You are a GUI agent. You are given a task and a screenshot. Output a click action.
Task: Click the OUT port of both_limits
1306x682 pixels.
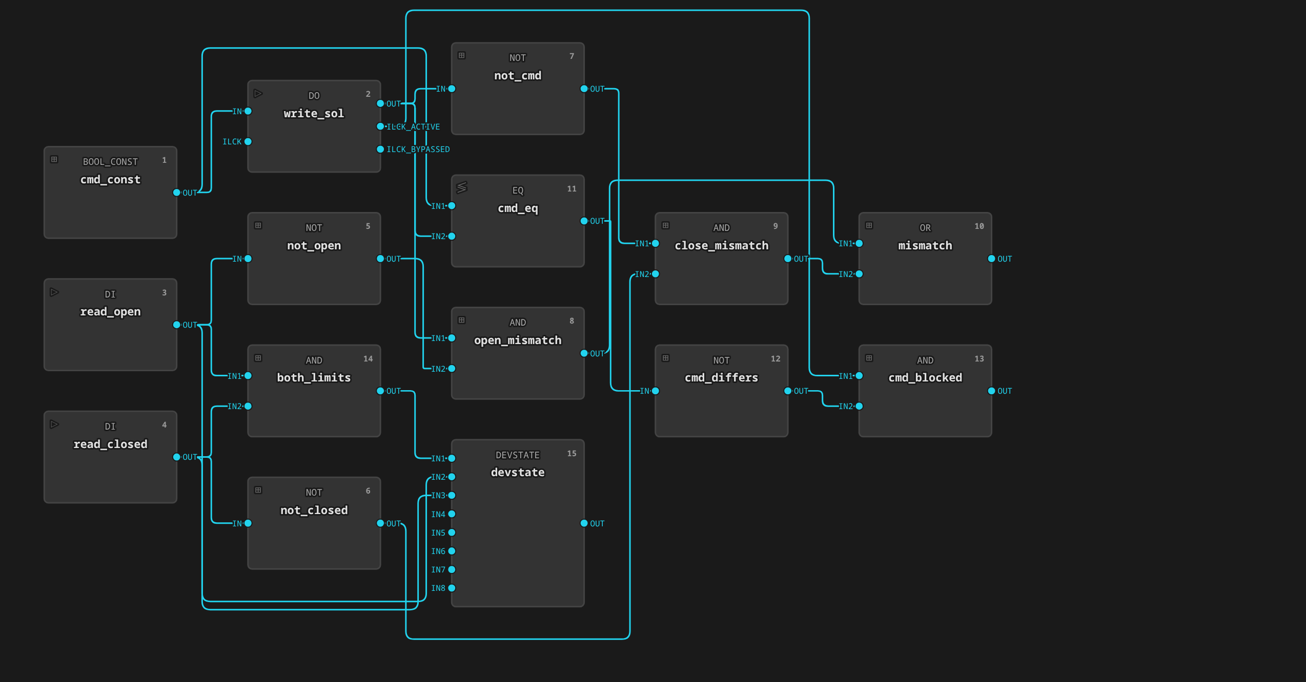(x=380, y=391)
